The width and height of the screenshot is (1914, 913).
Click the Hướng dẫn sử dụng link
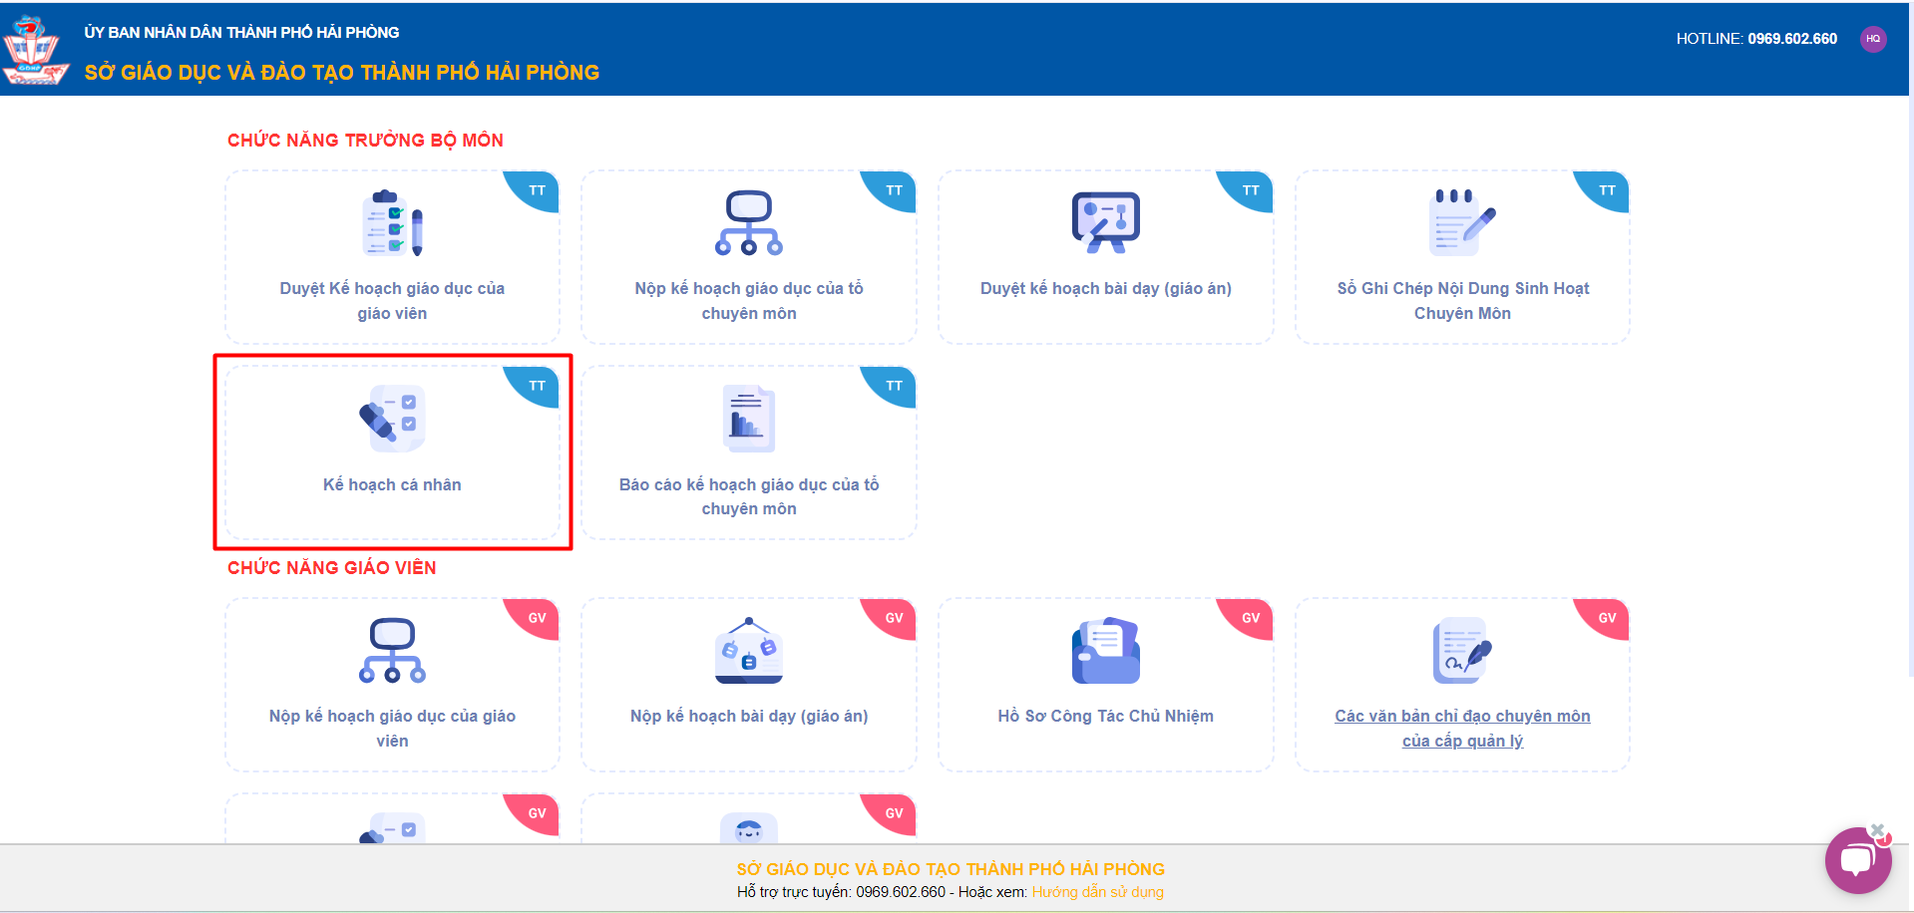click(1097, 892)
